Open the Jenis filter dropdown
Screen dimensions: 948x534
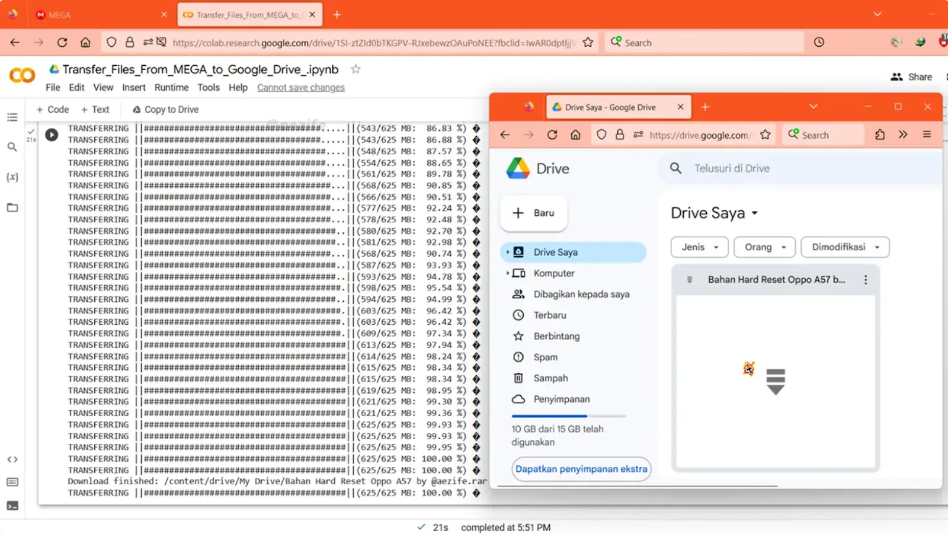(x=699, y=247)
